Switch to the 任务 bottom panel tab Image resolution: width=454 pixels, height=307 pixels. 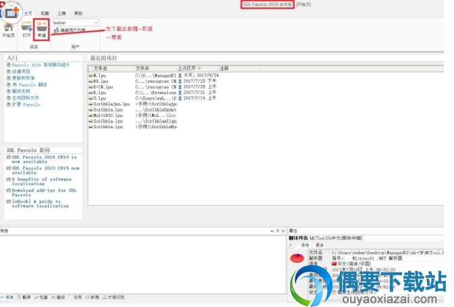[x=77, y=297]
